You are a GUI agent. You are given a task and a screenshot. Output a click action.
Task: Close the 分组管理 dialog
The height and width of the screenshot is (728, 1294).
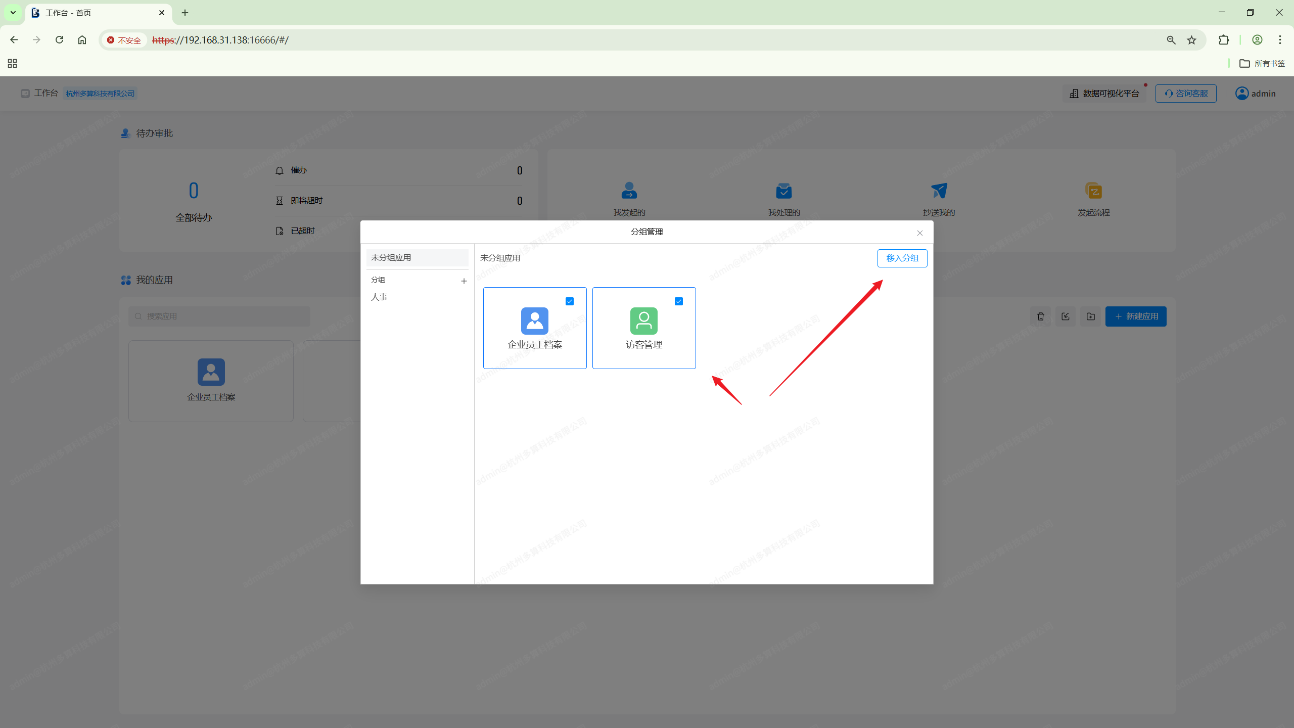[x=919, y=233]
